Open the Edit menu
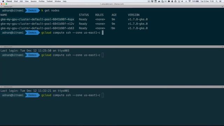This screenshot has height=126, width=224. [21, 1]
